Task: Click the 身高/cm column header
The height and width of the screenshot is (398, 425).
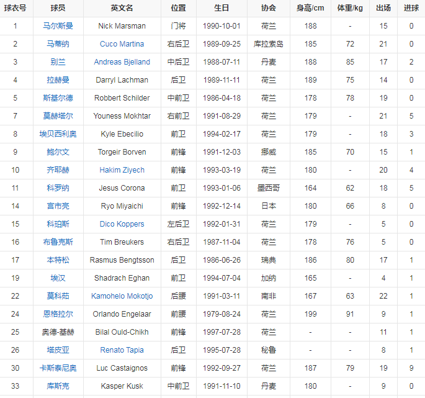Action: point(310,8)
